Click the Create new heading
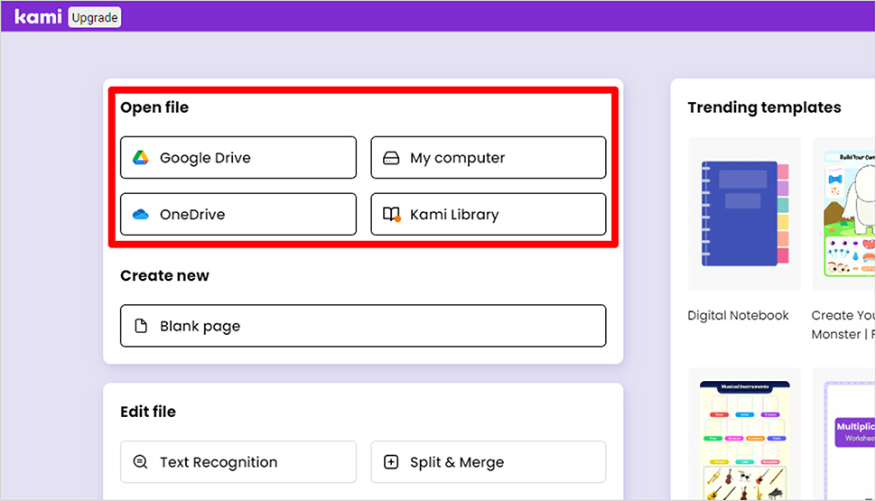 (x=164, y=275)
